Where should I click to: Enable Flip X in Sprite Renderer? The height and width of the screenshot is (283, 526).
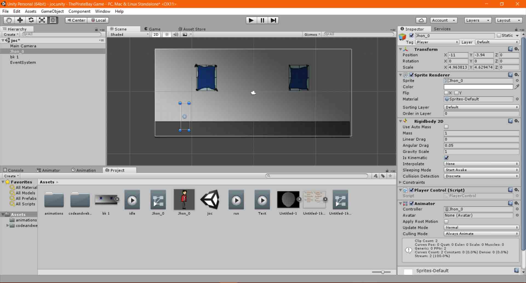click(x=447, y=93)
